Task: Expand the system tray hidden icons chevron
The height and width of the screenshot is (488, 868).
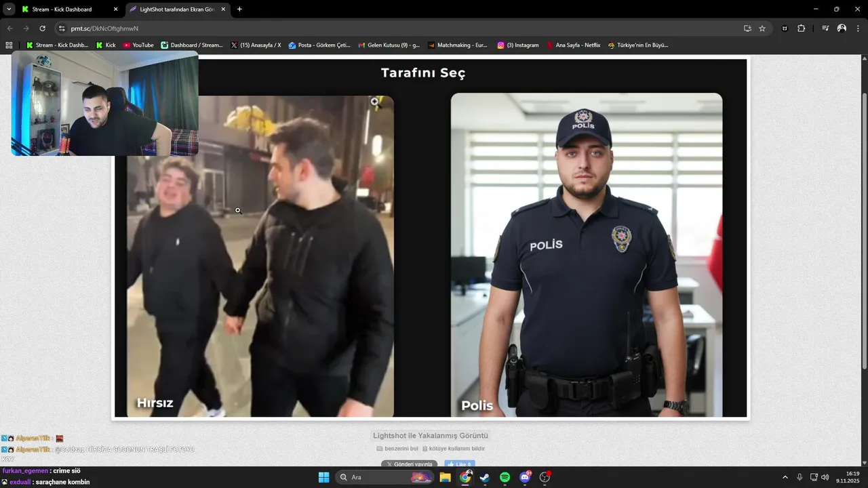Action: tap(785, 477)
